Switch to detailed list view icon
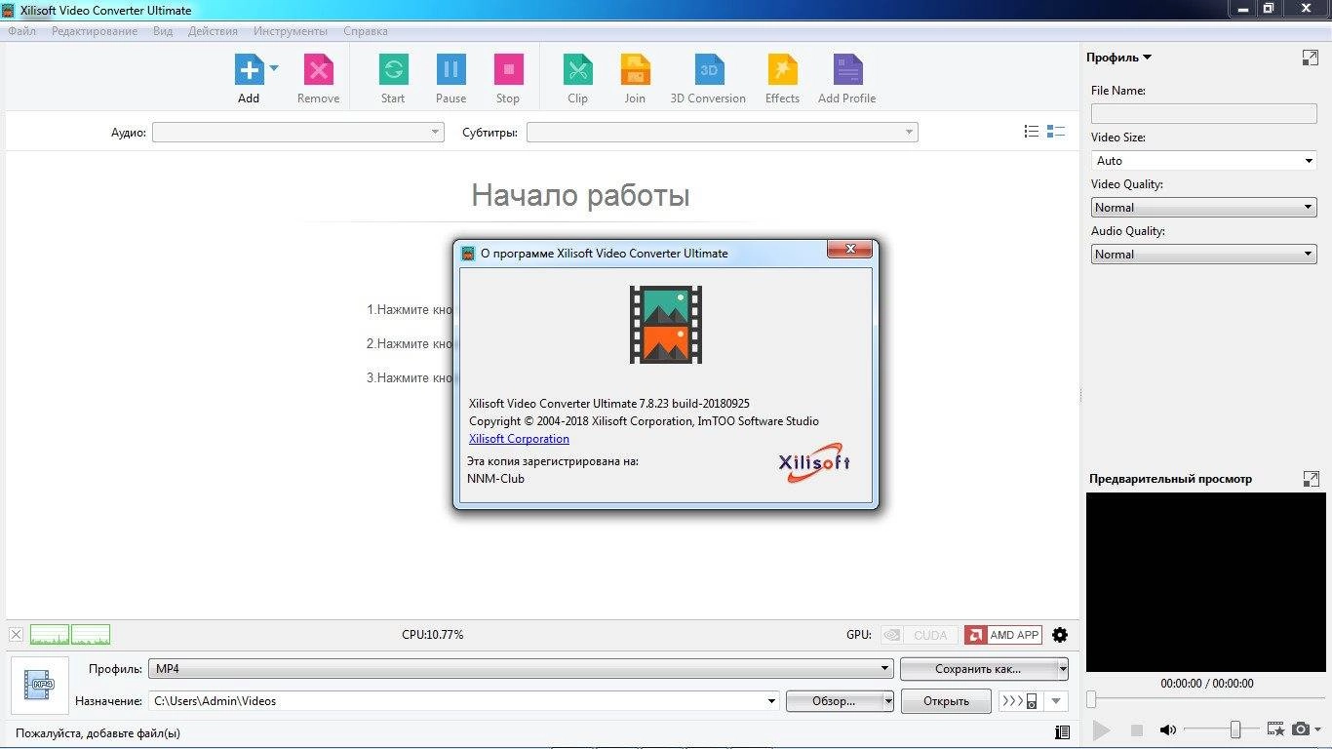 coord(1055,132)
